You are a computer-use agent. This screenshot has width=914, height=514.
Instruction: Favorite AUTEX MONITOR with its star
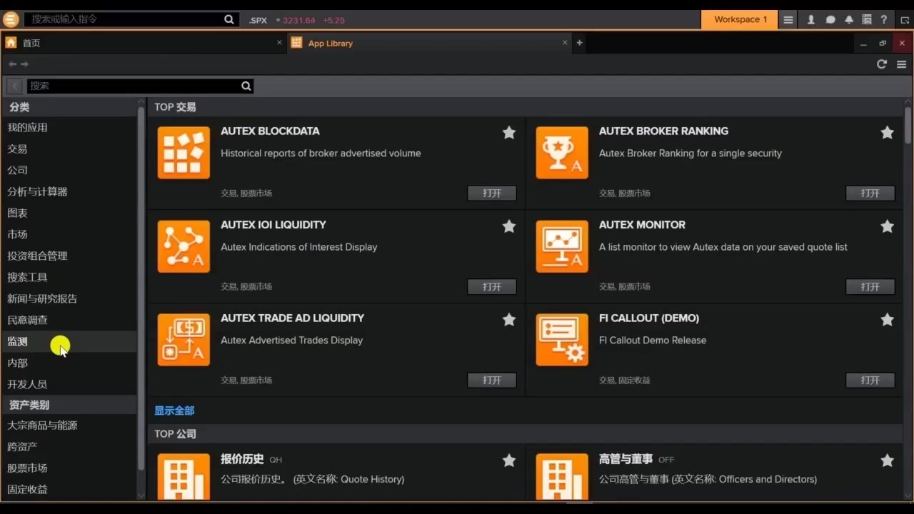coord(887,226)
